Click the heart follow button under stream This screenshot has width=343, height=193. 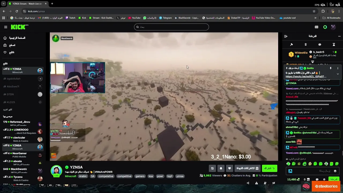point(229,168)
